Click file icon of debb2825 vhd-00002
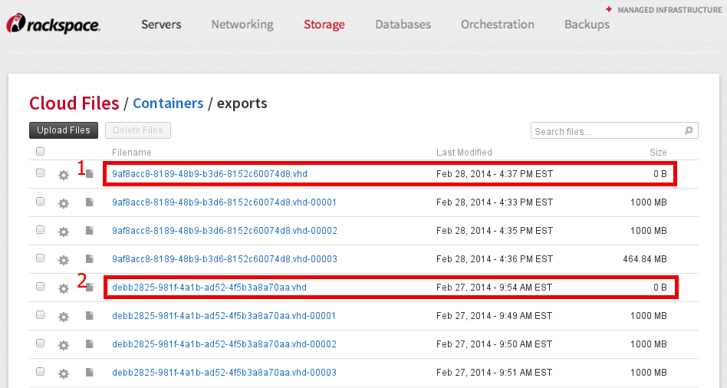This screenshot has width=727, height=388. [90, 344]
